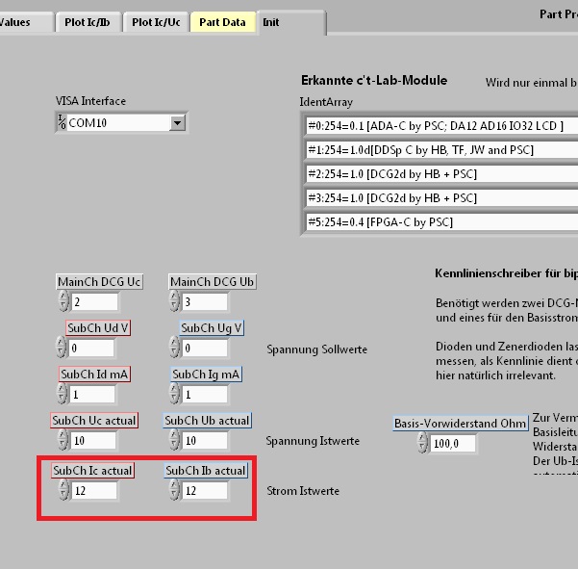The height and width of the screenshot is (569, 578).
Task: Click the SubCh Ug V stepper control
Action: pos(175,348)
